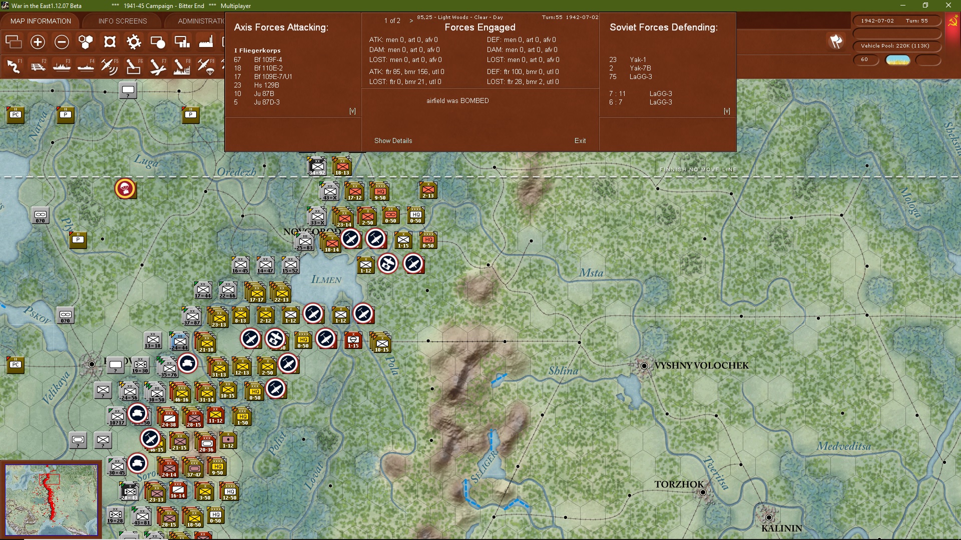Click the 'airfield was BOMBED' message
The image size is (961, 540).
pos(457,100)
